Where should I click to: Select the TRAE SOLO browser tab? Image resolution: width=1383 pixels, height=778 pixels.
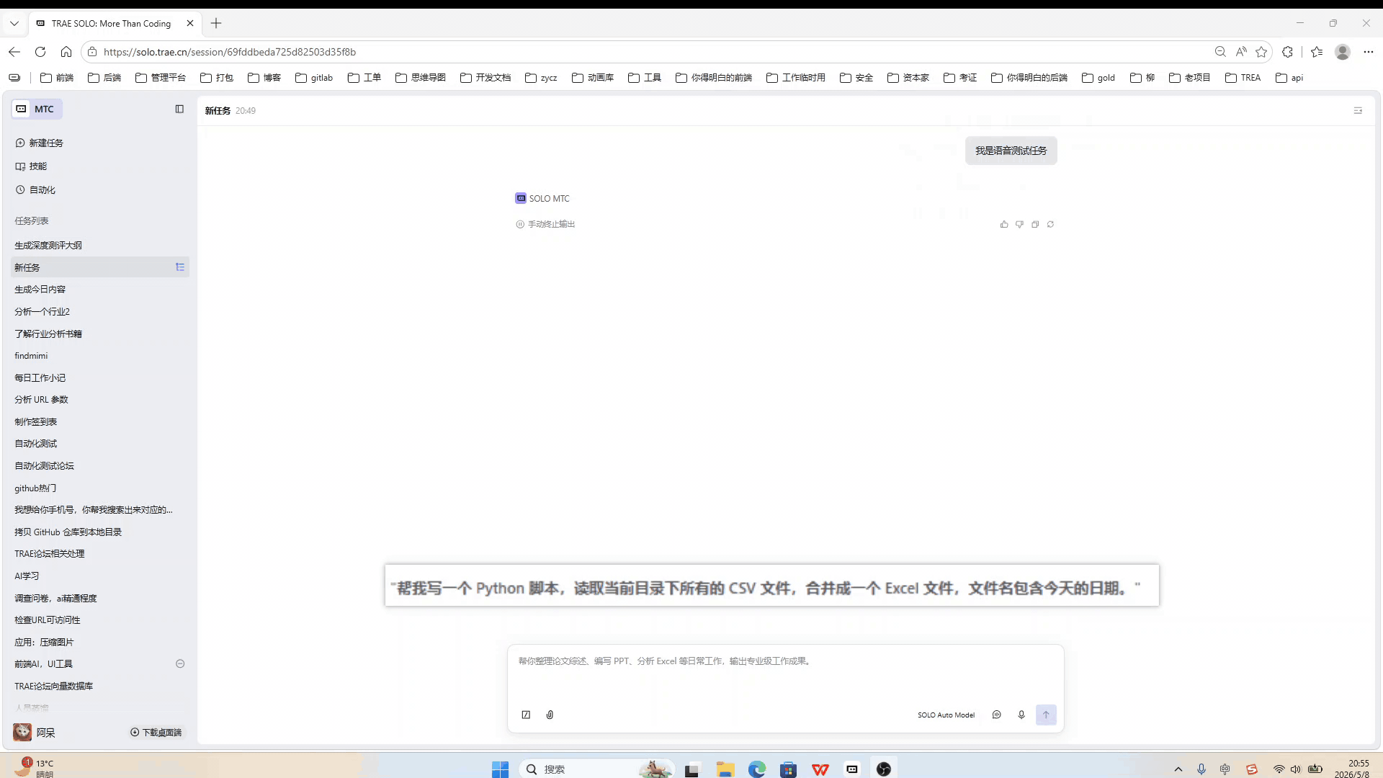point(115,23)
